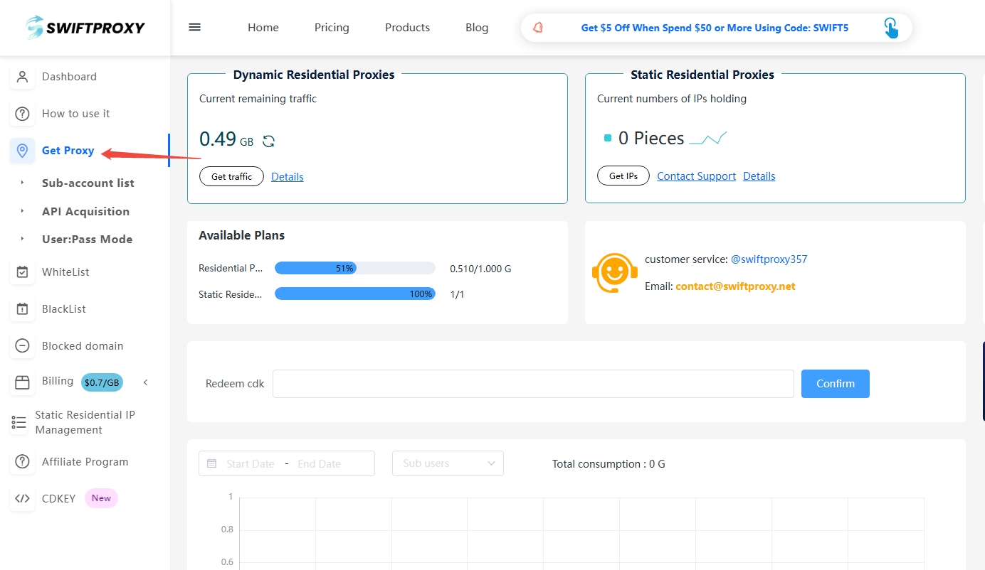Focus the Redeem cdk input field
The height and width of the screenshot is (570, 985).
[x=533, y=384]
